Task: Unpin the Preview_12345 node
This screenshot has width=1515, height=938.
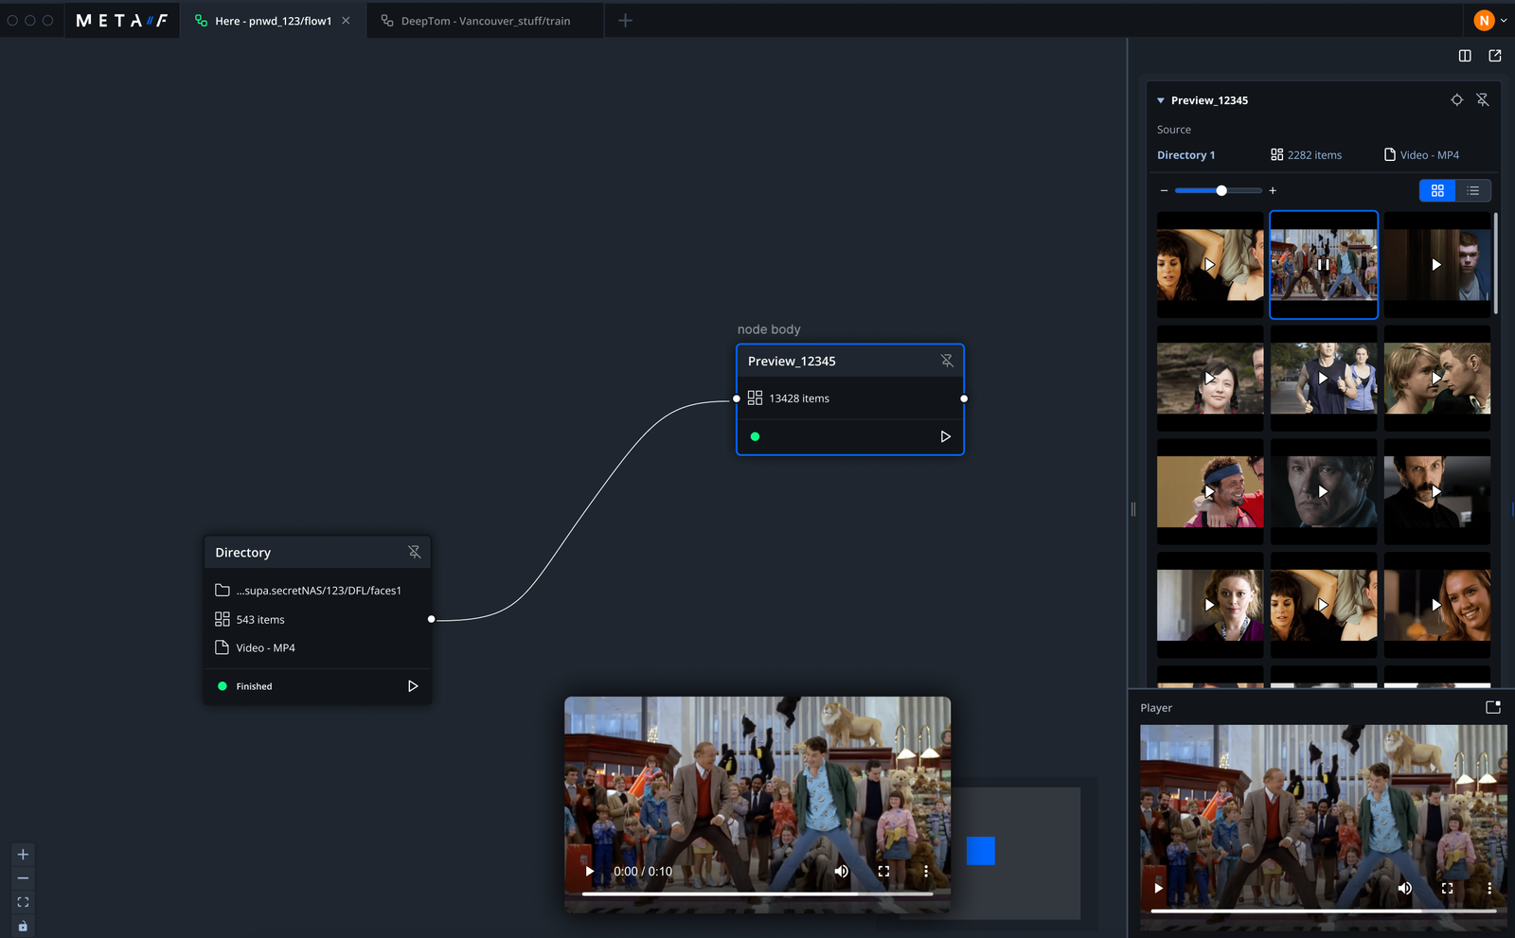Action: (947, 361)
